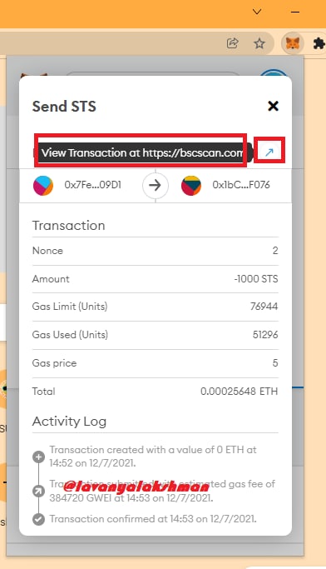Bookmark this page with the star icon
The width and height of the screenshot is (326, 569).
tap(259, 43)
